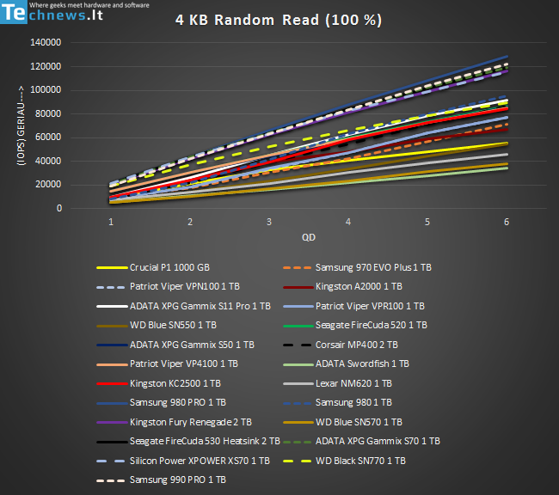Select 'Corsair MP400 2 TB' legend label
Screen dimensions: 559x495
(x=357, y=345)
